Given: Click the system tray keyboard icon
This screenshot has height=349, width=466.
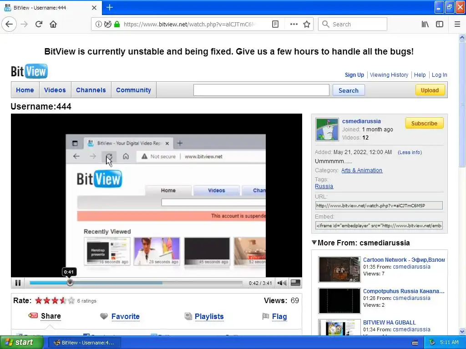Looking at the screenshot, I should coord(415,343).
